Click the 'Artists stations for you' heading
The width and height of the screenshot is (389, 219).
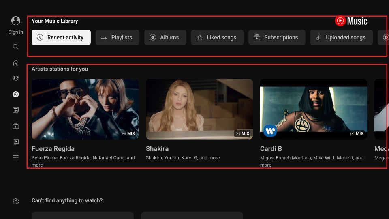60,69
